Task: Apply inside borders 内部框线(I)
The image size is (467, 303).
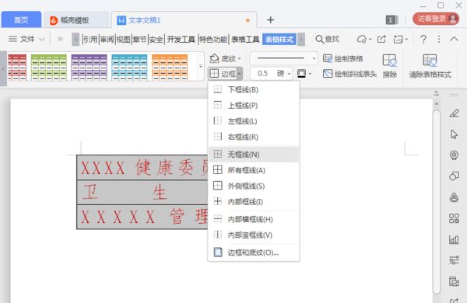Action: tap(254, 201)
